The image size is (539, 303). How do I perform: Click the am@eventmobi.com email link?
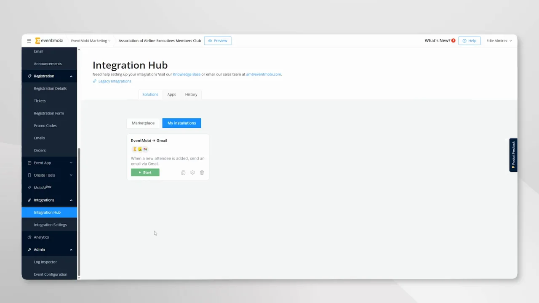pos(264,74)
